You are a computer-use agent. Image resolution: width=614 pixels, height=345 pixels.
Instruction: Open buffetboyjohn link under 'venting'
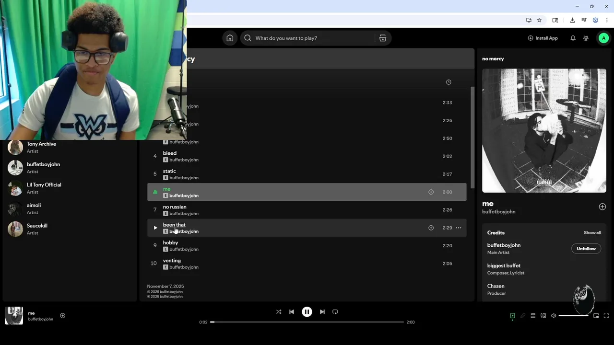[x=184, y=267]
